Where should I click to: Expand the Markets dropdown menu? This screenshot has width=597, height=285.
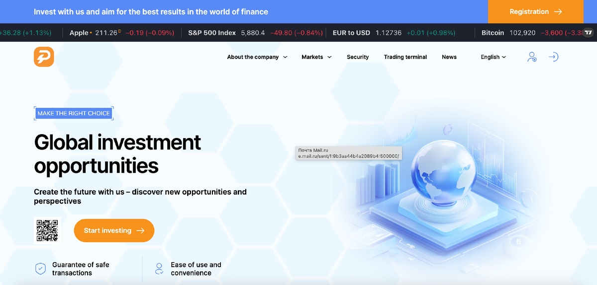[x=316, y=57]
